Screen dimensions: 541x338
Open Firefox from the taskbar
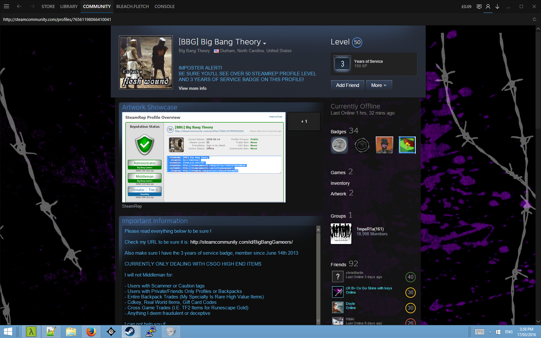pyautogui.click(x=91, y=331)
